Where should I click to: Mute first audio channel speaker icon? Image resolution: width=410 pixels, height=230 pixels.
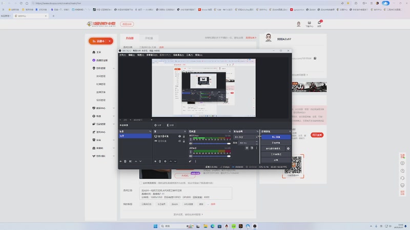(x=191, y=144)
